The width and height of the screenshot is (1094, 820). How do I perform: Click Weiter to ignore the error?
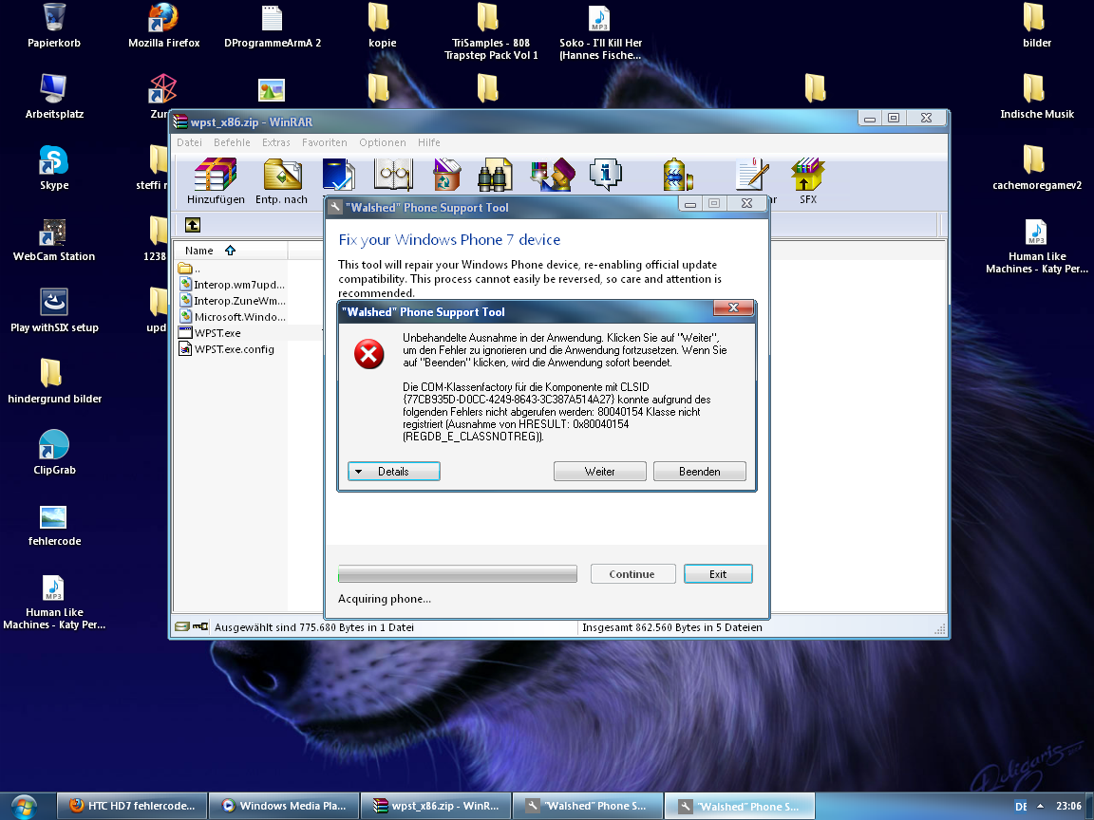tap(600, 472)
